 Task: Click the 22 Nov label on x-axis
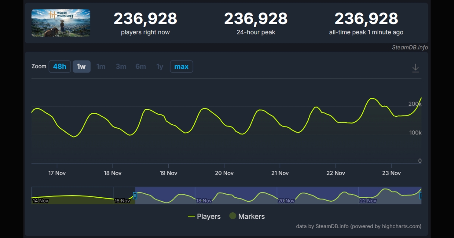click(x=336, y=173)
